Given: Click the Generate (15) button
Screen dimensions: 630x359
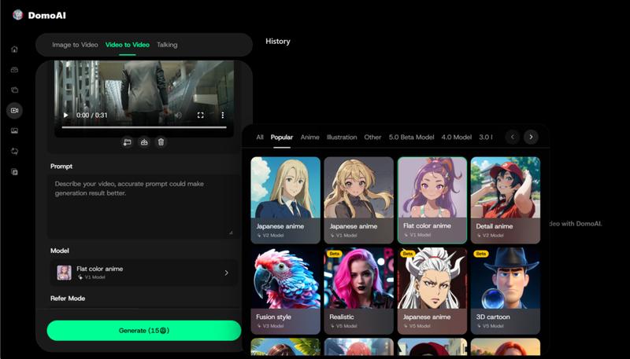Looking at the screenshot, I should click(x=144, y=331).
